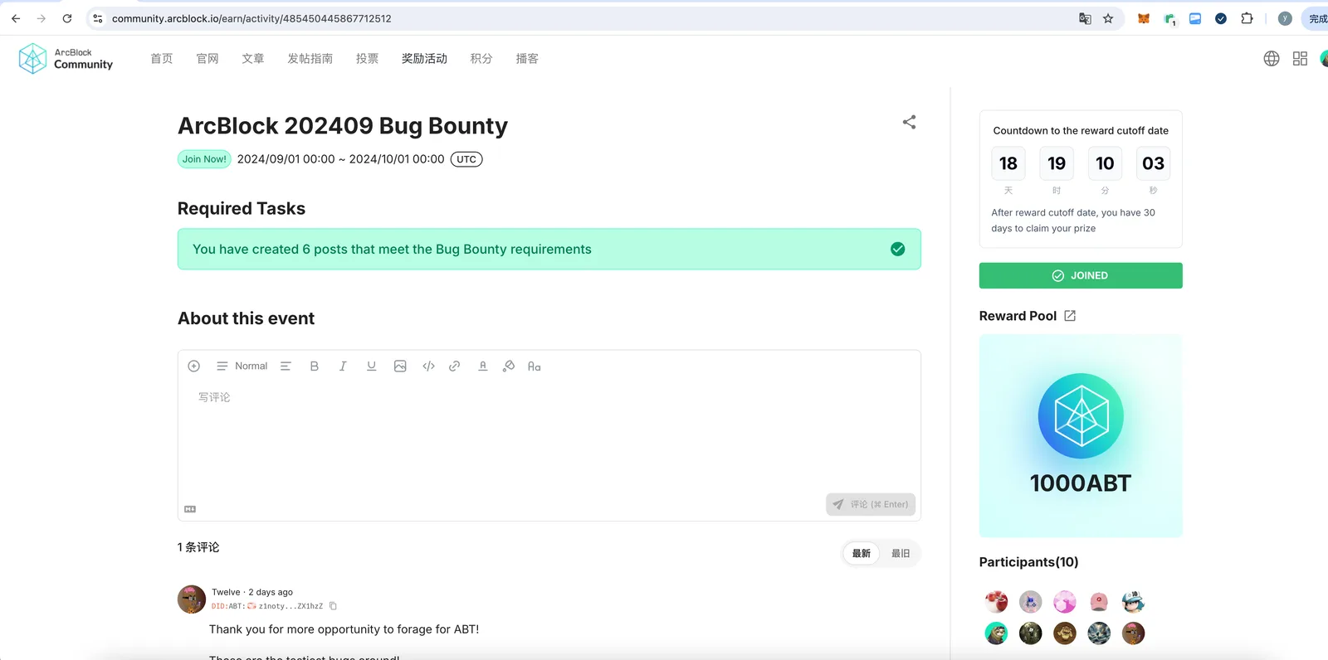Viewport: 1328px width, 660px height.
Task: Open the MetaMask fox extension
Action: click(x=1144, y=18)
